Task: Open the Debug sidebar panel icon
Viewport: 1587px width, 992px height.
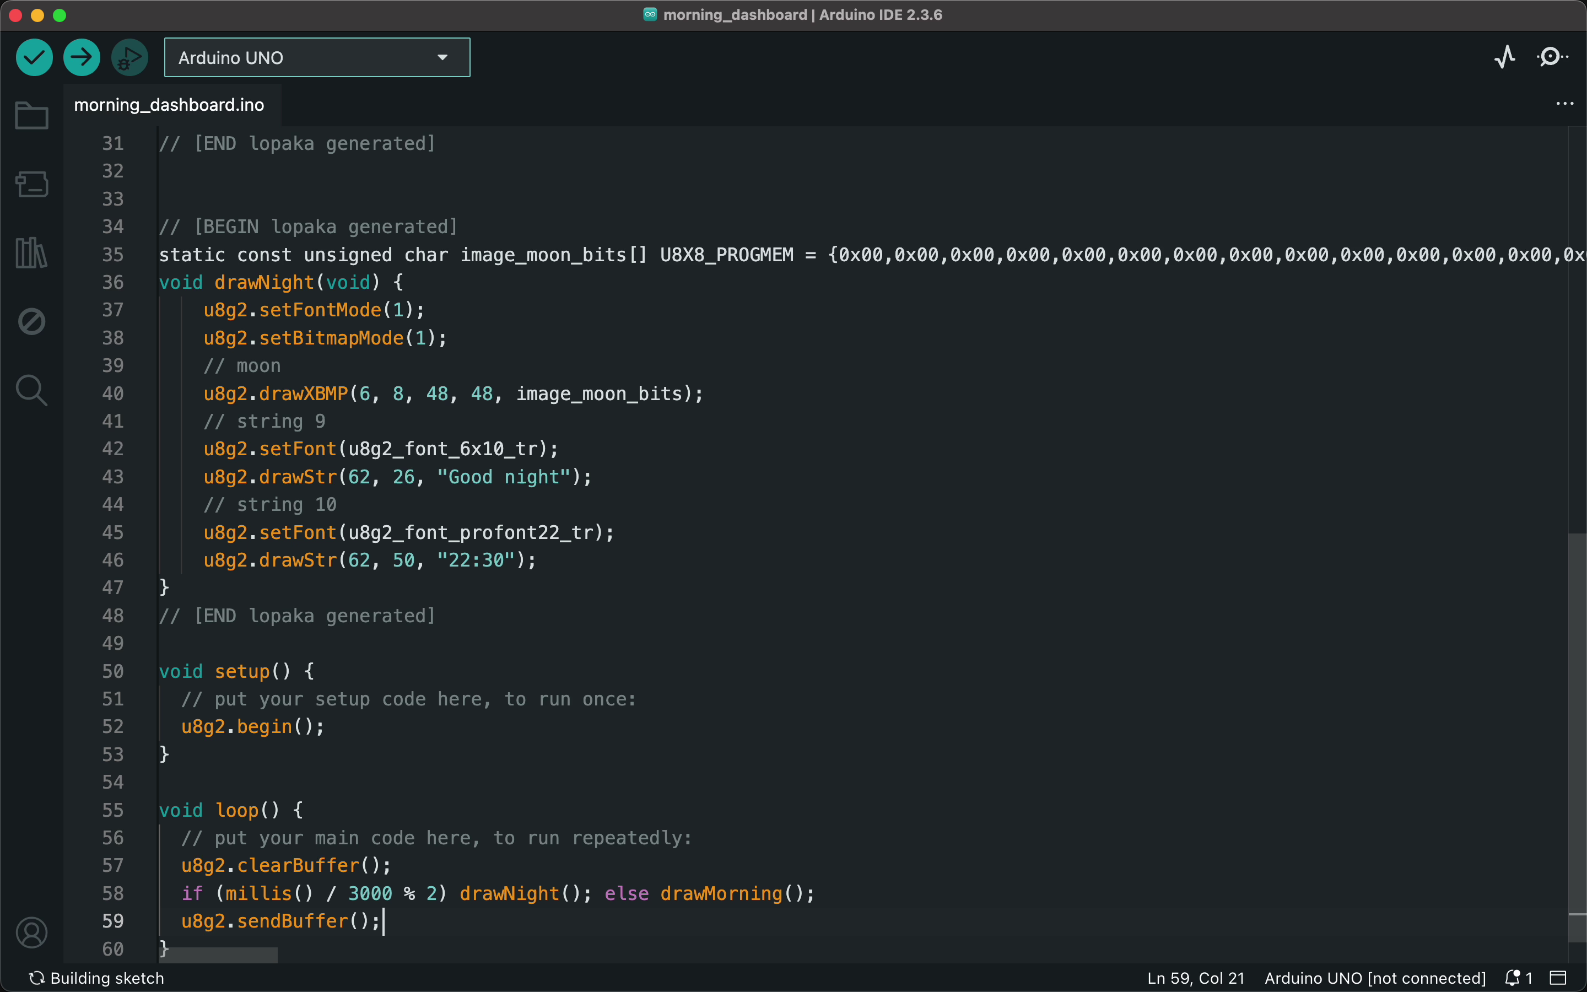Action: (31, 321)
